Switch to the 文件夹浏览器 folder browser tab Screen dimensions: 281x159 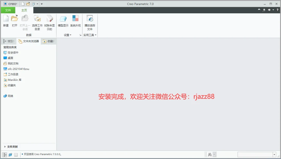[29, 41]
